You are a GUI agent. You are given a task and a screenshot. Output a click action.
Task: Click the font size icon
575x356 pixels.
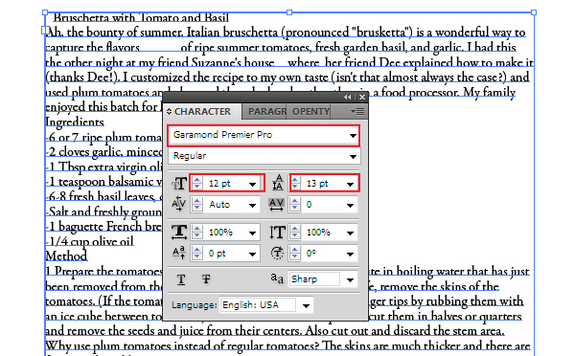tap(179, 183)
